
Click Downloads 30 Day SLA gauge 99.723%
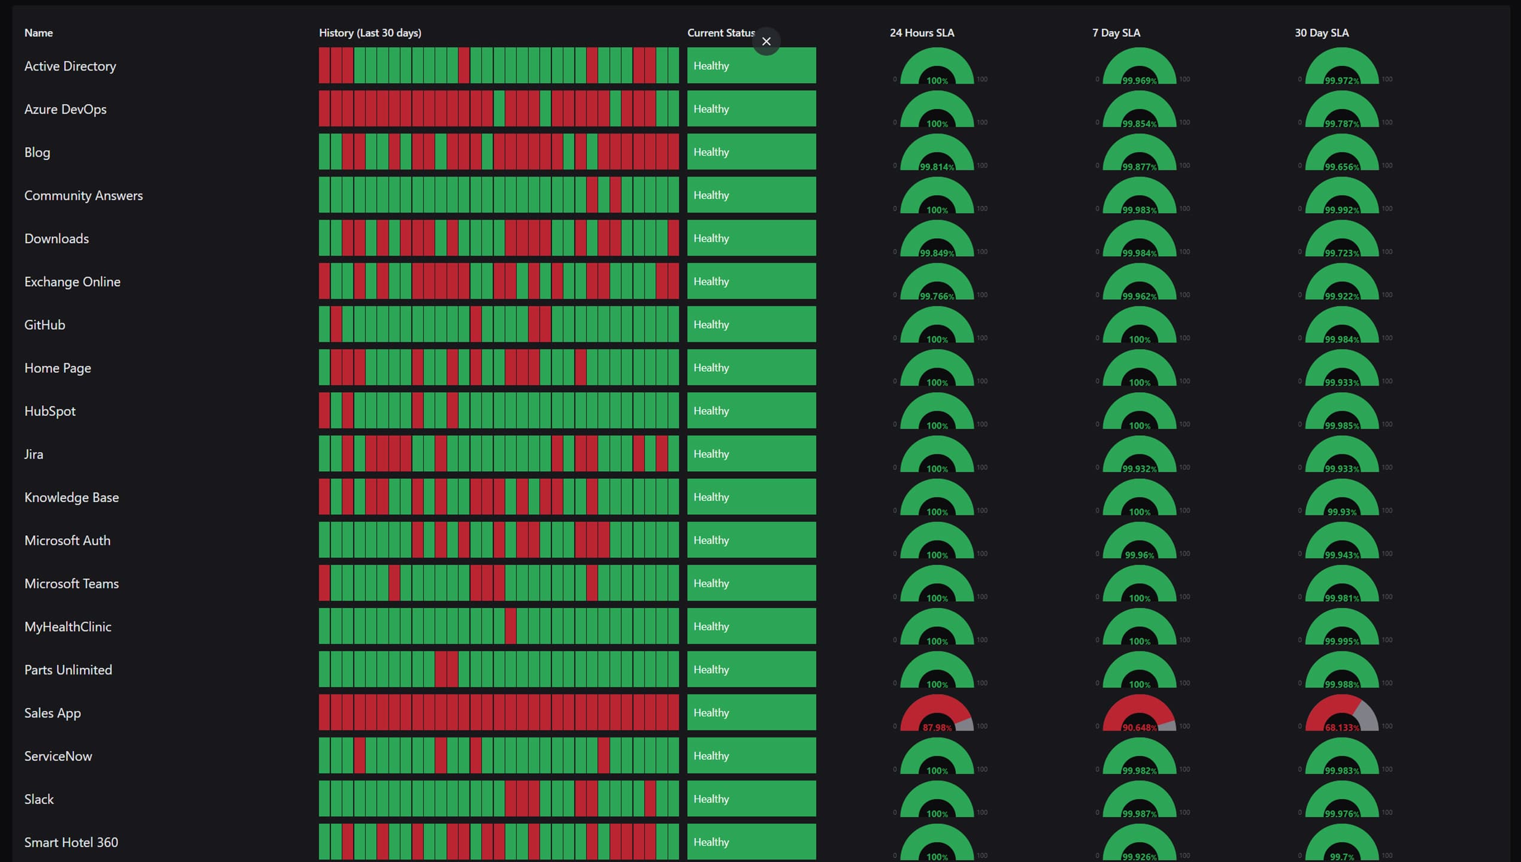click(x=1341, y=239)
